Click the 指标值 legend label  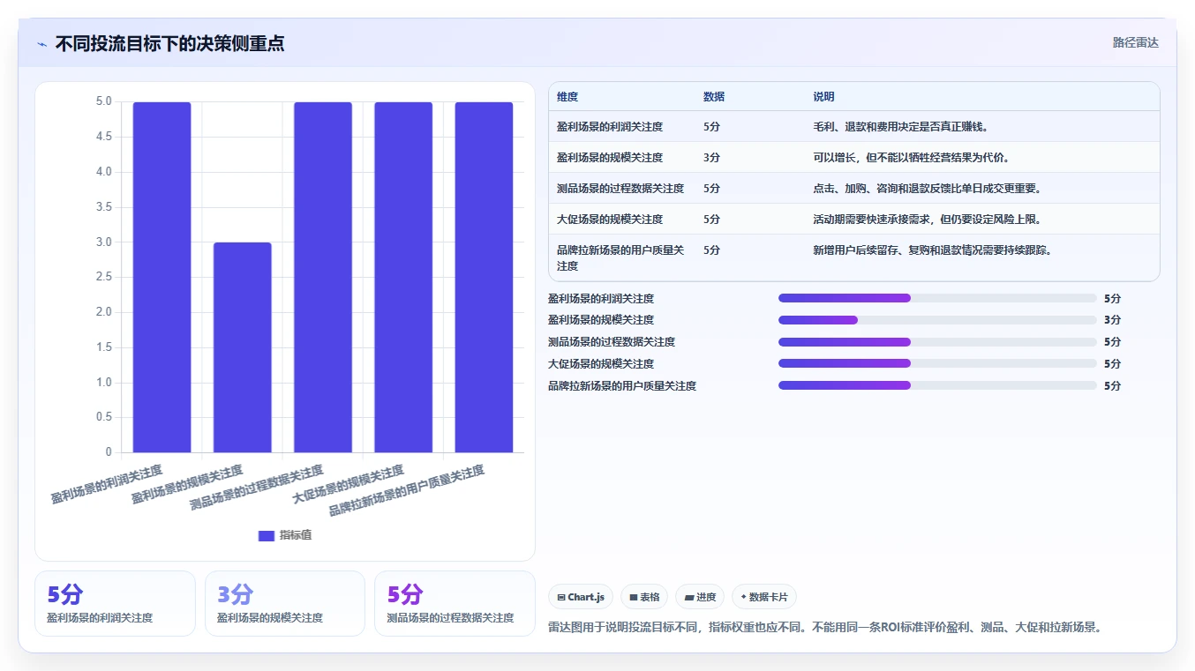pos(296,535)
